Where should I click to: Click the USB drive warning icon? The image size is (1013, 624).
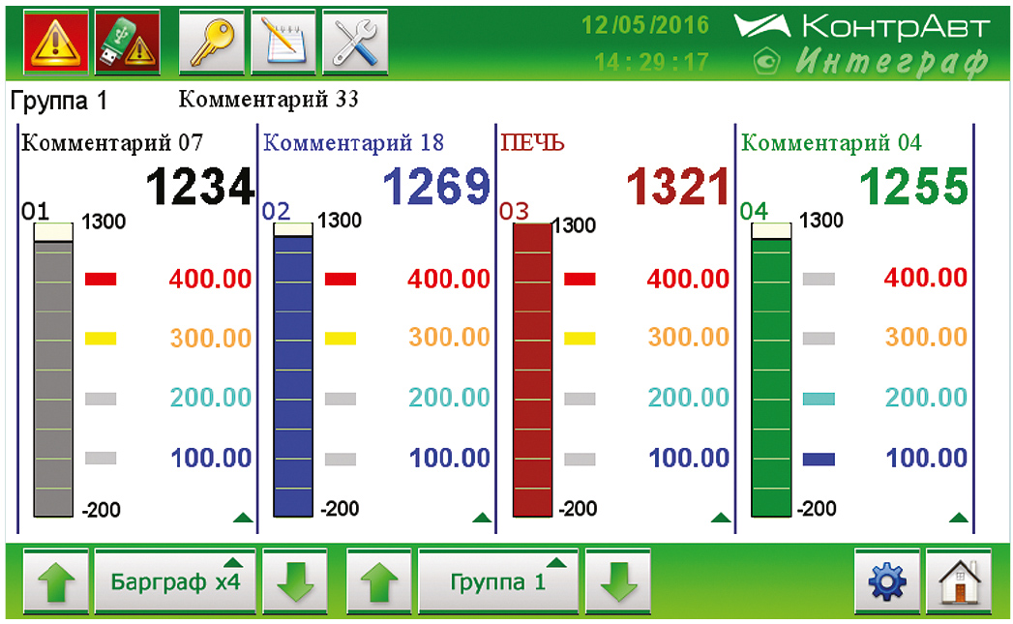(128, 44)
